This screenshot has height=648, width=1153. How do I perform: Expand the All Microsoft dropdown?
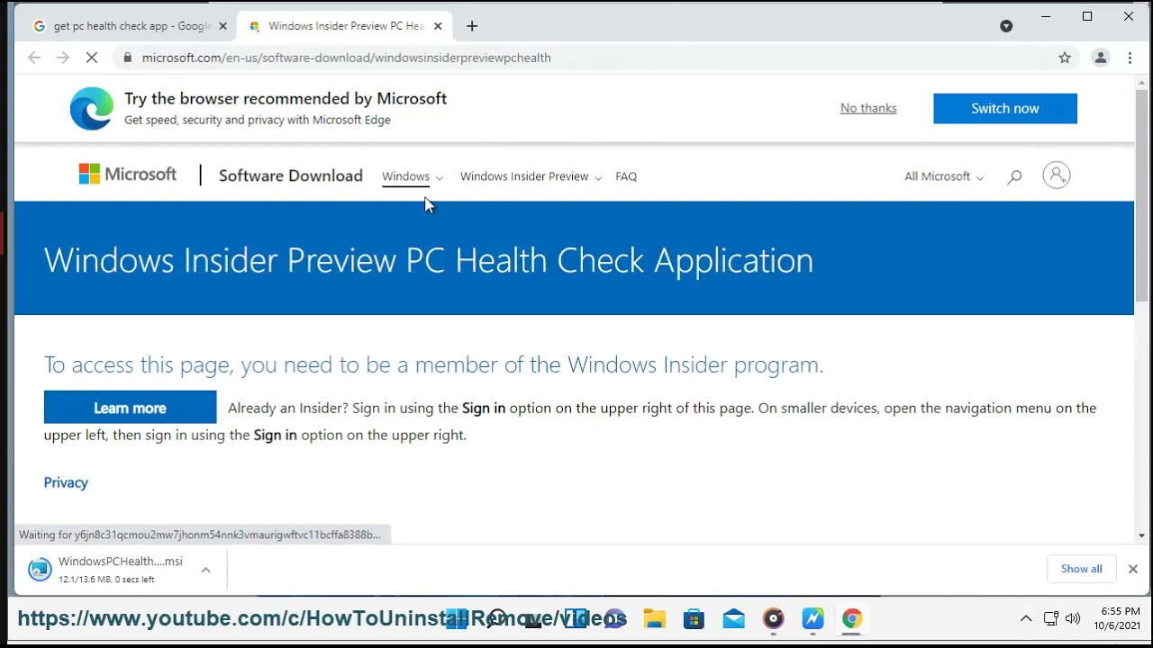point(944,176)
